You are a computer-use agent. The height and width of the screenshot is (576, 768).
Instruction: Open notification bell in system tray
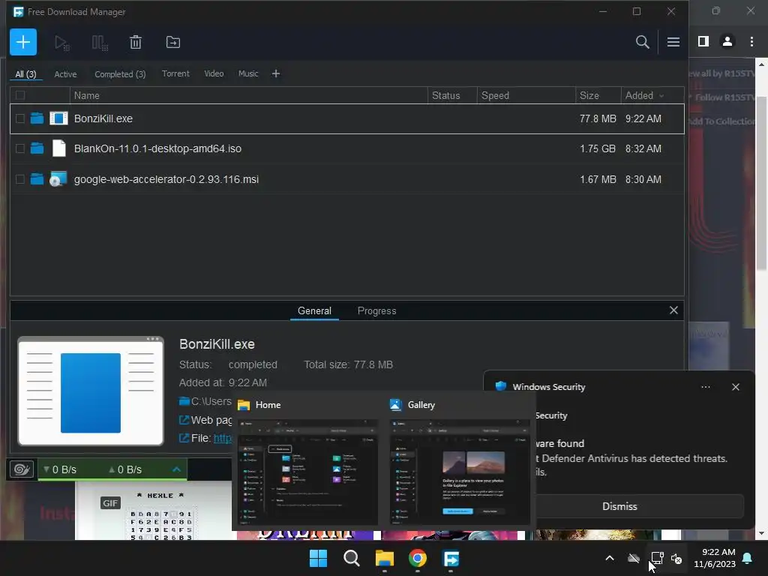(748, 558)
